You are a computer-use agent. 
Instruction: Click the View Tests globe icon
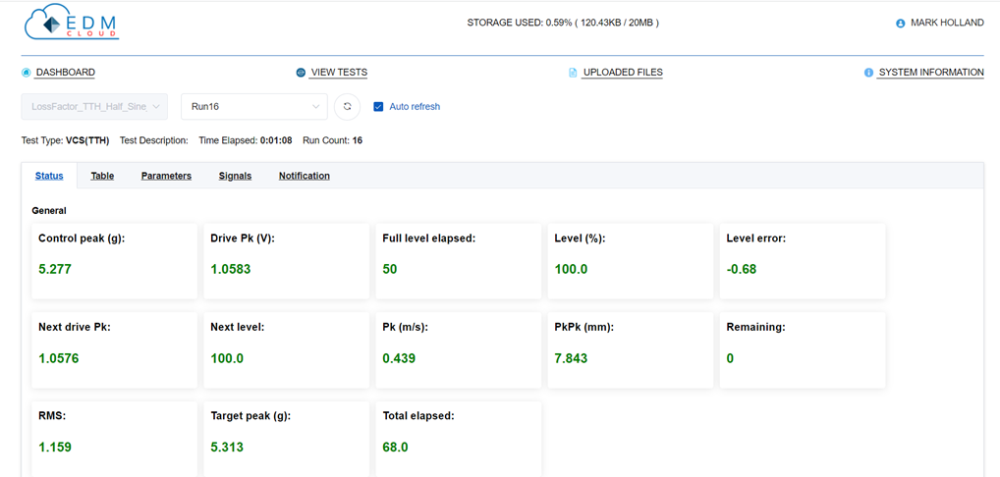[x=301, y=73]
